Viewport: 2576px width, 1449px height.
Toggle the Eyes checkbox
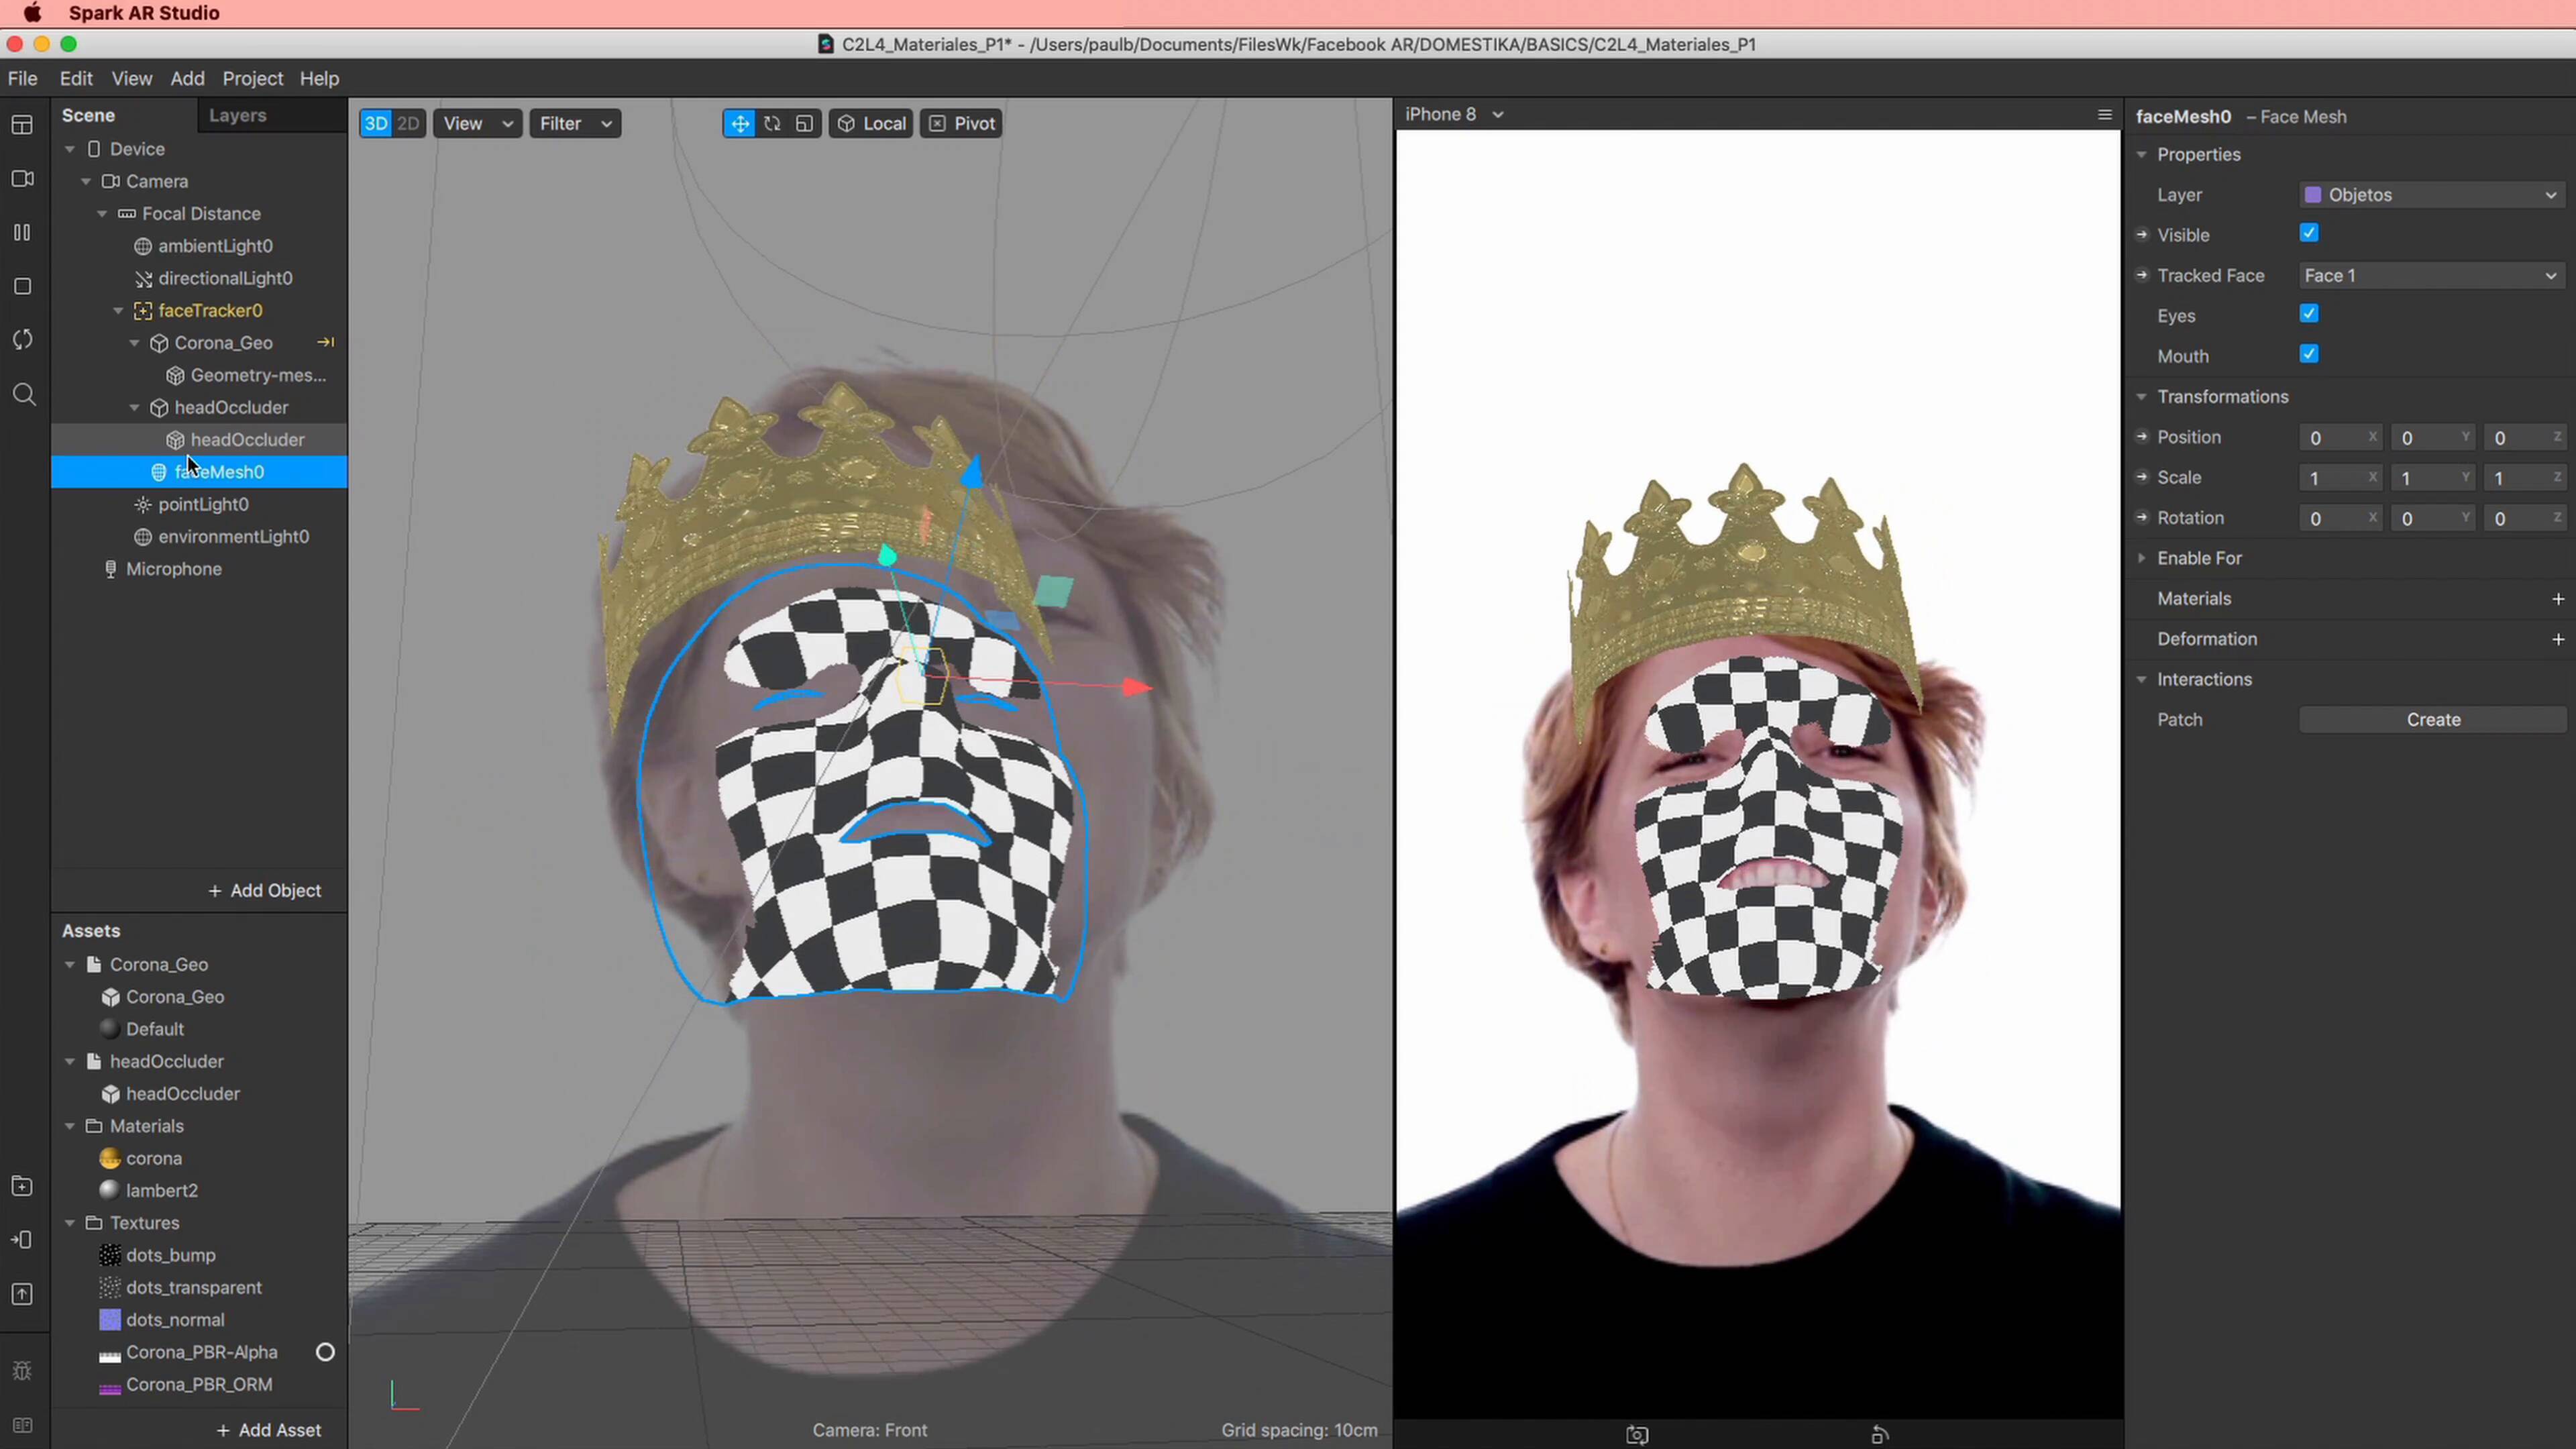[2309, 314]
